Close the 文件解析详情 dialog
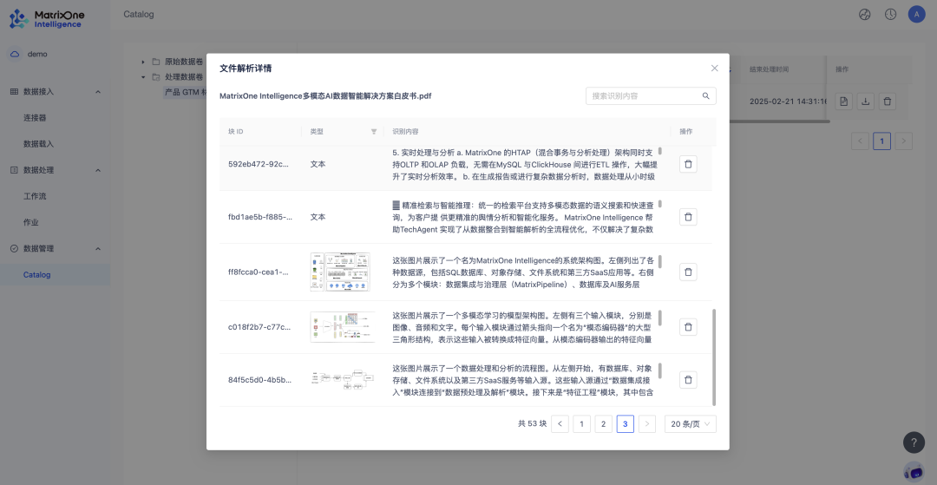 point(714,68)
